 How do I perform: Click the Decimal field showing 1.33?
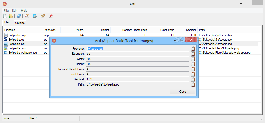[137, 79]
